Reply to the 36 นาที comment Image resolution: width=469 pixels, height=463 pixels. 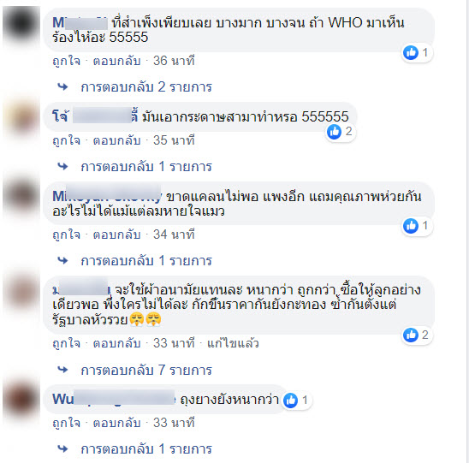tap(117, 61)
